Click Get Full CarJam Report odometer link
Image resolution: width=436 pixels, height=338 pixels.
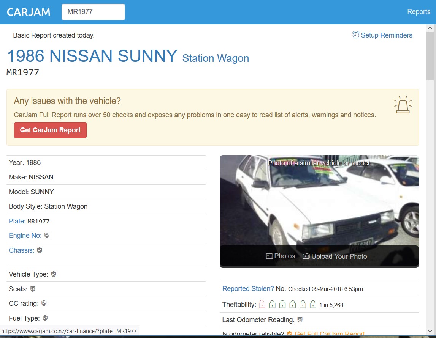click(x=330, y=333)
